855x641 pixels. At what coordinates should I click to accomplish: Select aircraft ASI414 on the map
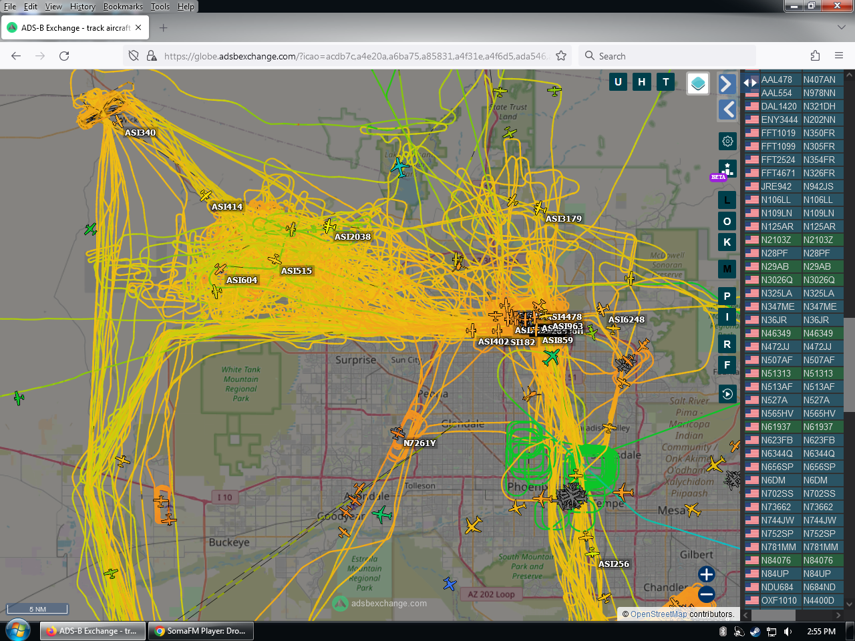[205, 196]
